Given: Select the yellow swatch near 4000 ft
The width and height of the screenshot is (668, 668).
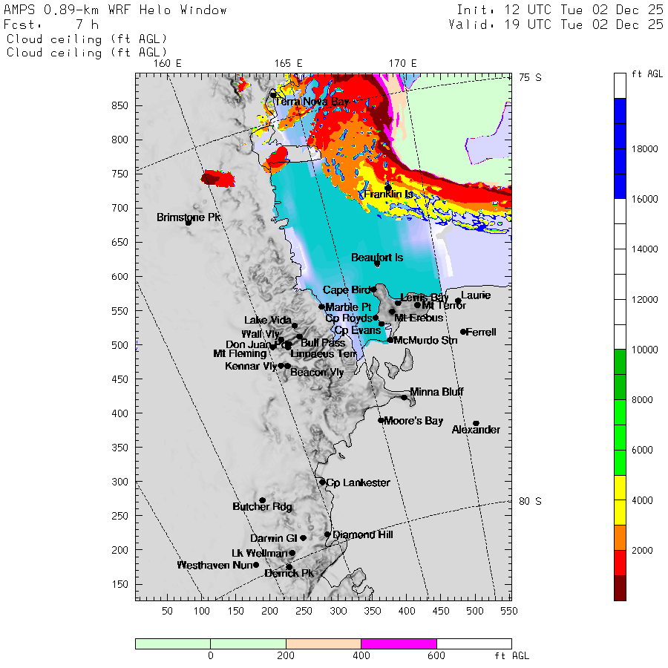Looking at the screenshot, I should [620, 500].
